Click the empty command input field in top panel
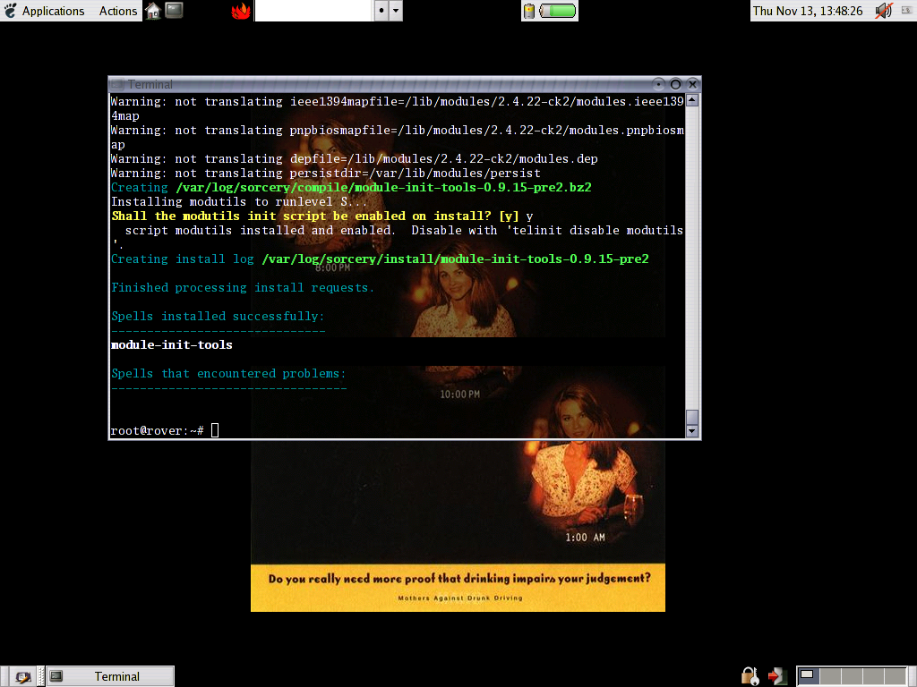The height and width of the screenshot is (687, 917). [x=313, y=11]
